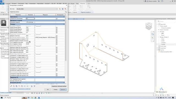Click the Параметр column header
176x99 pixels.
click(18, 15)
